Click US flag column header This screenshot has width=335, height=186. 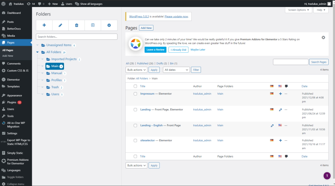[280, 86]
